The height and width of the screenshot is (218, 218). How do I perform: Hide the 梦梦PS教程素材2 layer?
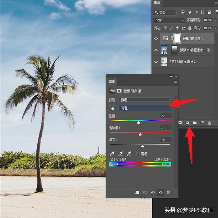(156, 62)
